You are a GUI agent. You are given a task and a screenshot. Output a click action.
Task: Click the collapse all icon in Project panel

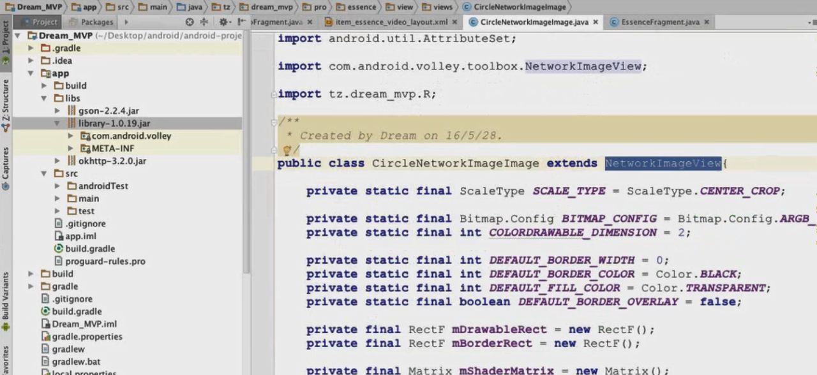point(204,22)
